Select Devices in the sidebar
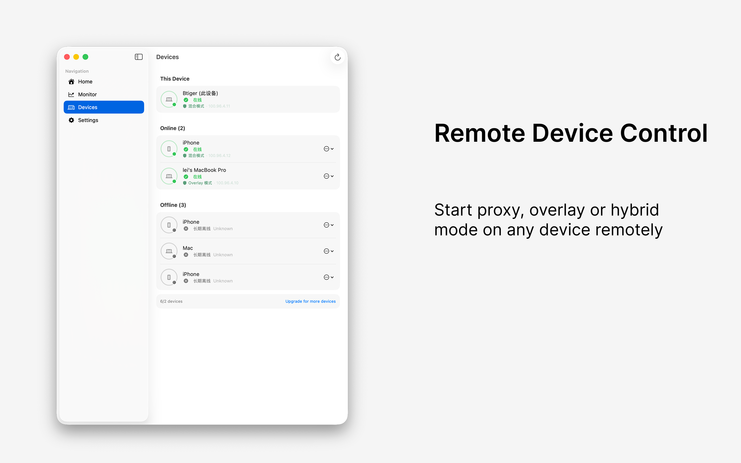This screenshot has width=741, height=463. tap(104, 107)
